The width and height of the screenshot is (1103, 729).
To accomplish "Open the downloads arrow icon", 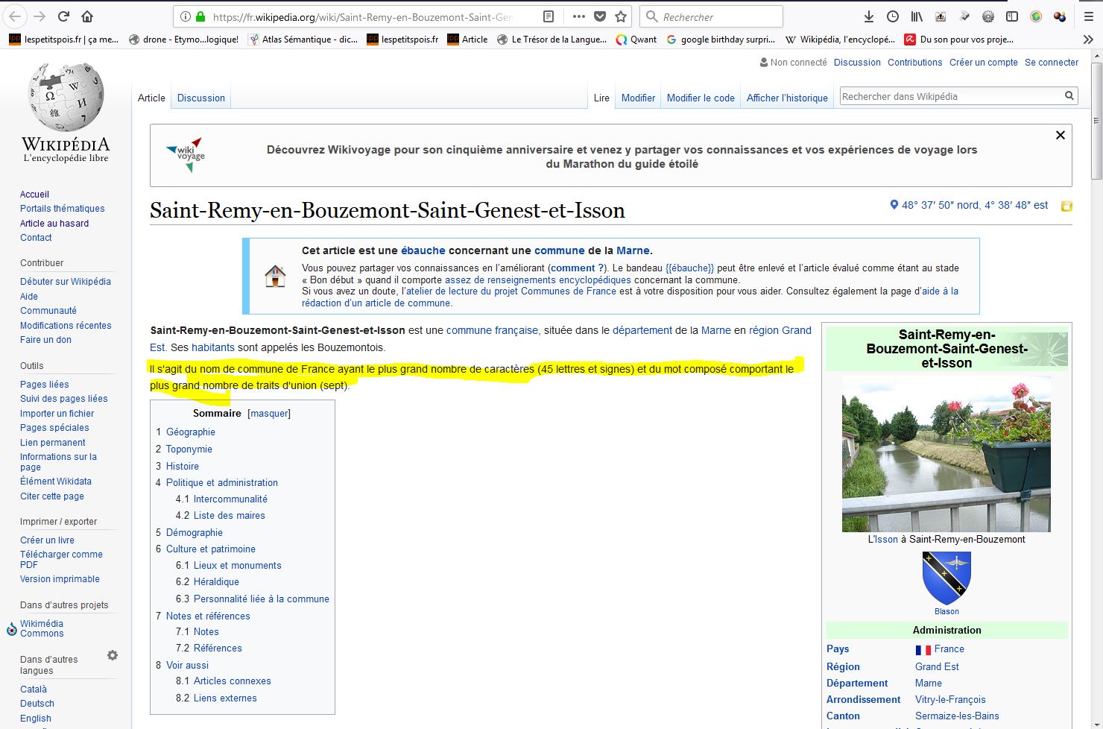I will (x=868, y=16).
